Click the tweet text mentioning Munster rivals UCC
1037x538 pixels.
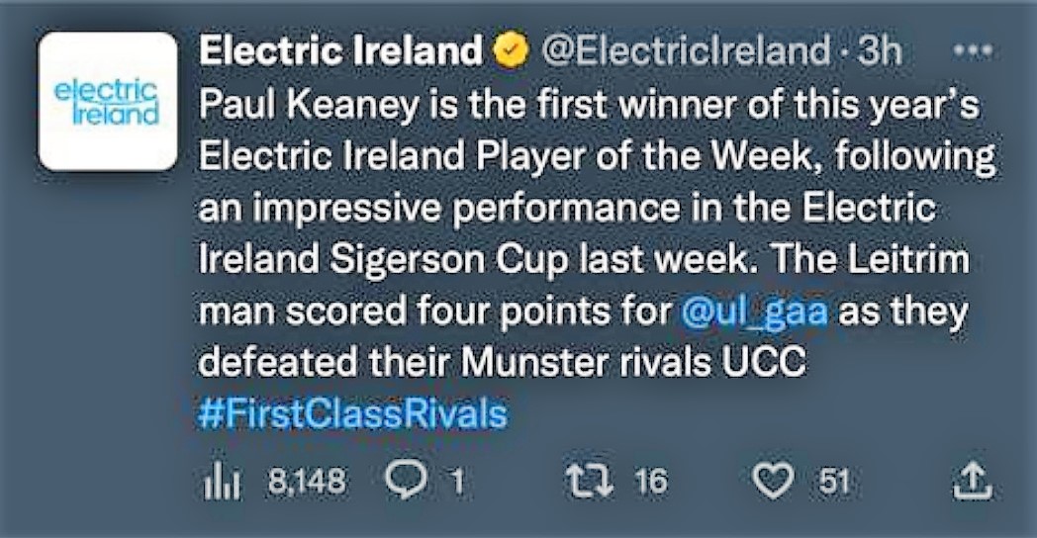tap(503, 362)
